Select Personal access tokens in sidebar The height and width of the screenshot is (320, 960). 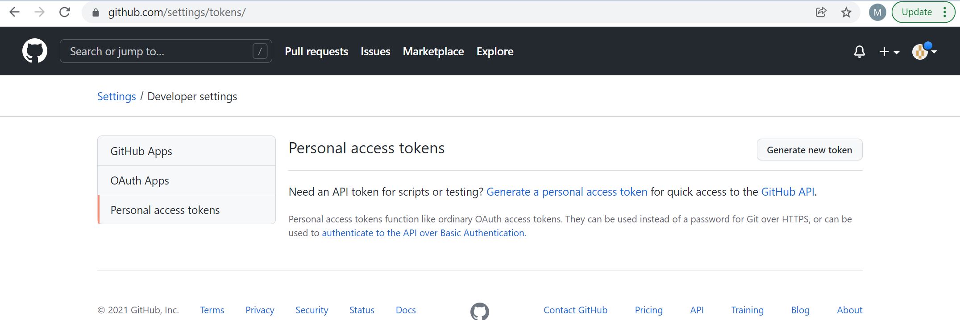click(x=187, y=210)
